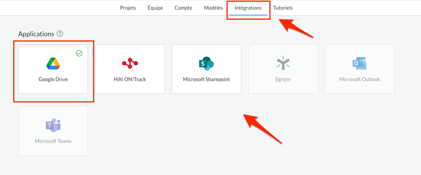
Task: Click the Egnyte logo icon
Action: pos(283,64)
